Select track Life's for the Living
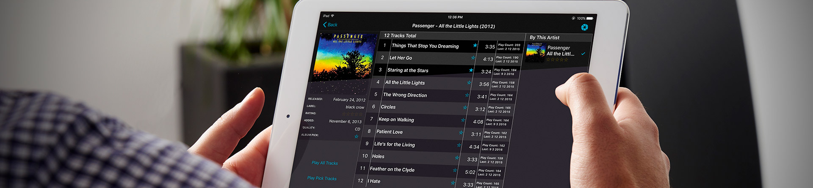The width and height of the screenshot is (813, 188). [x=395, y=144]
